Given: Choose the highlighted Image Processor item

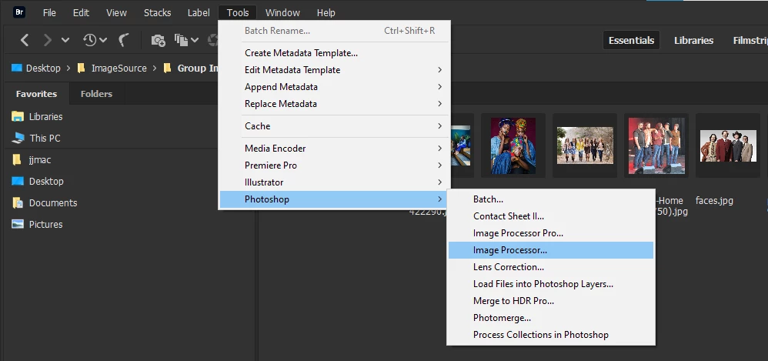Looking at the screenshot, I should [x=551, y=250].
